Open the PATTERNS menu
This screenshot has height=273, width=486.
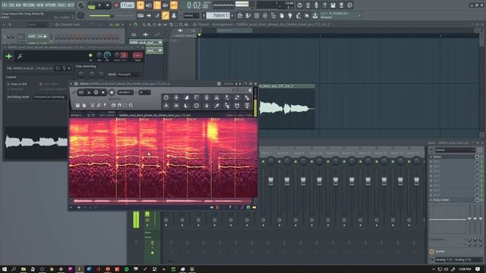(29, 5)
